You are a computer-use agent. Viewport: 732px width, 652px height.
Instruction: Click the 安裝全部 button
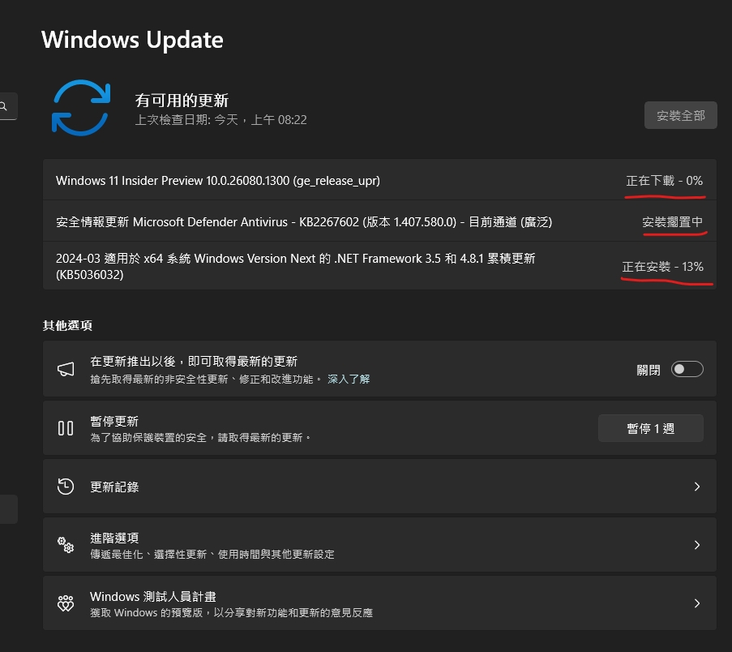(x=681, y=115)
